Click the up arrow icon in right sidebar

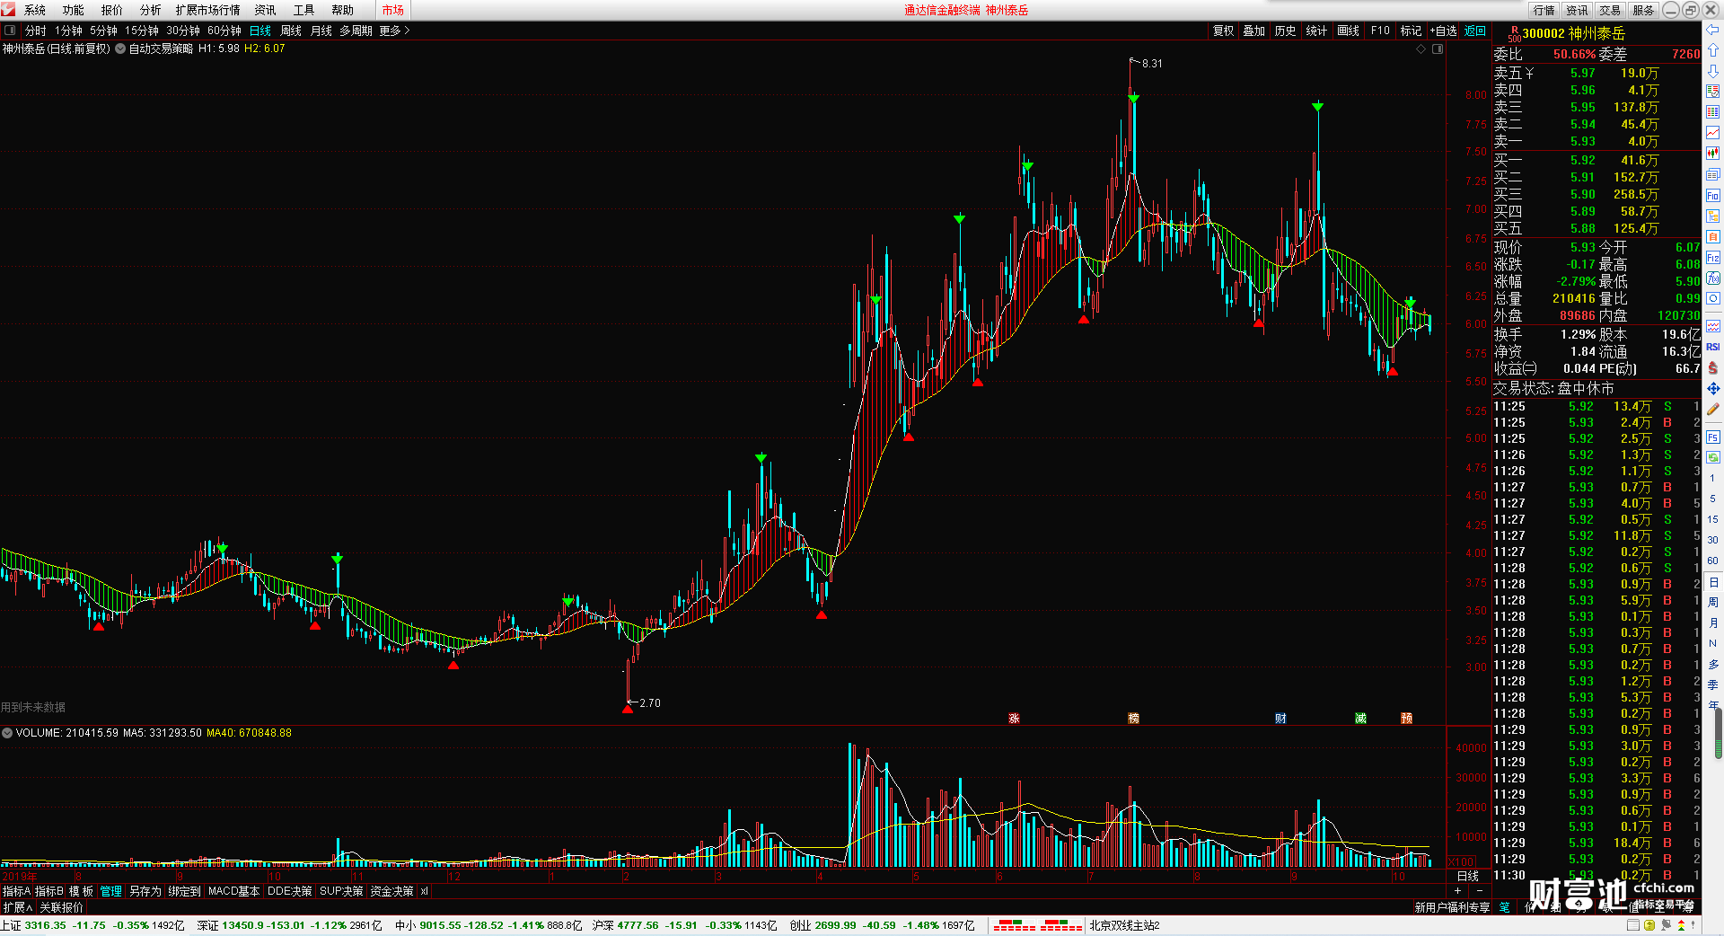tap(1713, 49)
